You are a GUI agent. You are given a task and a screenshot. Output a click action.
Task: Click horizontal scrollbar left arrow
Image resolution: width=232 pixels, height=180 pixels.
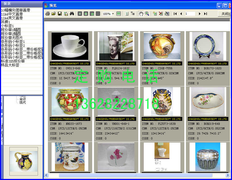(46, 175)
